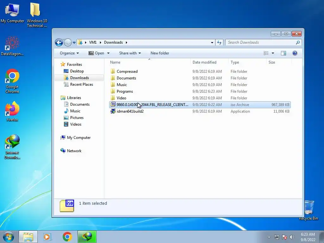Click the iso thumbnail in details pane
The image size is (324, 243).
67,206
